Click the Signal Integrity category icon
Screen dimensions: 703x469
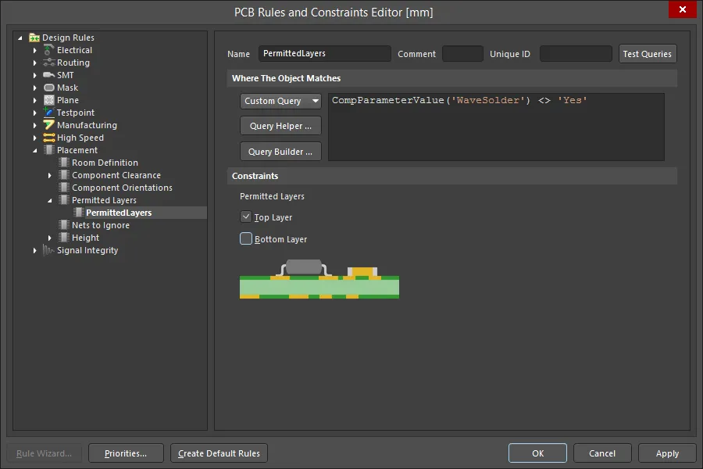tap(49, 250)
